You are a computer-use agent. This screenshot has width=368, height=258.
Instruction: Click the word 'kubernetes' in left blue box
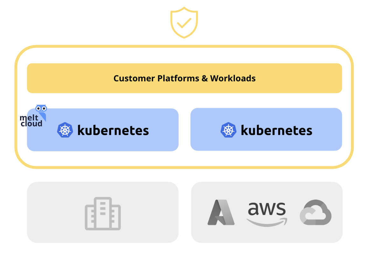(113, 130)
